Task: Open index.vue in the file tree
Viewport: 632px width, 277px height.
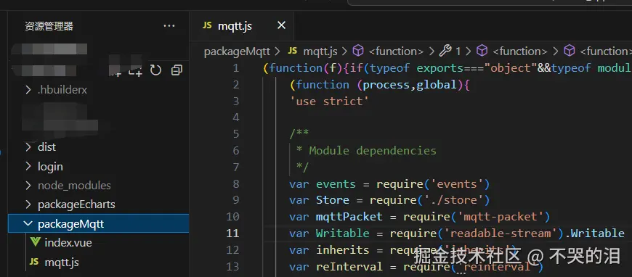Action: click(x=68, y=243)
